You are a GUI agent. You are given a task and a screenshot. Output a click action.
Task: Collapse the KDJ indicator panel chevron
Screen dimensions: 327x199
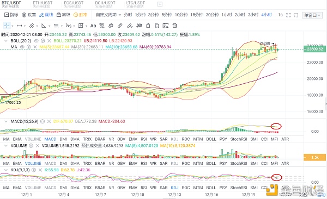6,170
